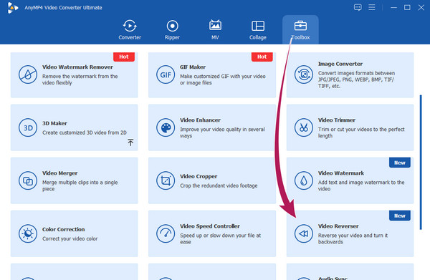Click the Color Correction sun icon
Screen dimensions: 430x280
pyautogui.click(x=28, y=233)
